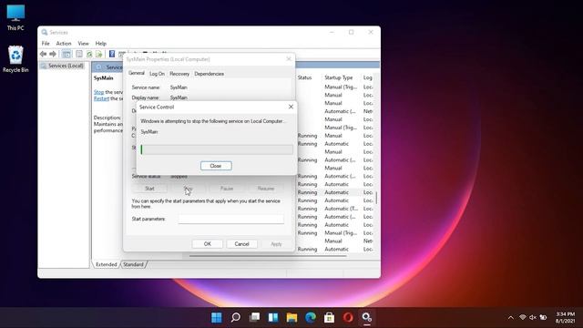Sort by Status column header
This screenshot has width=583, height=328.
(x=305, y=77)
